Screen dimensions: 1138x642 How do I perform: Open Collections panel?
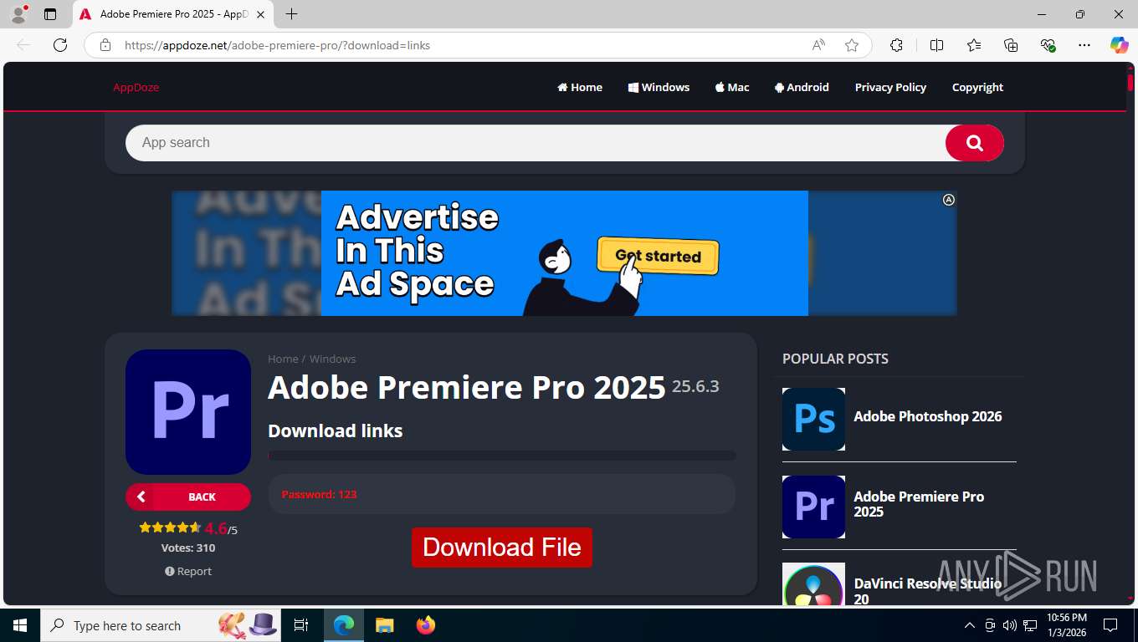coord(1011,45)
